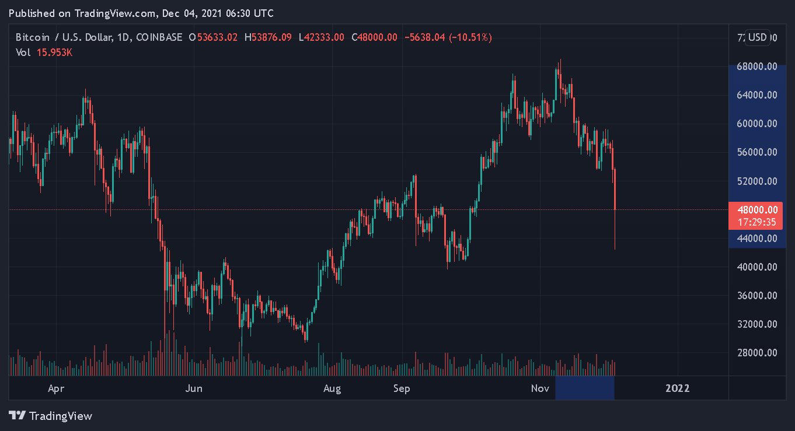The height and width of the screenshot is (431, 795).
Task: Select the Sep label on time axis
Action: click(x=402, y=388)
